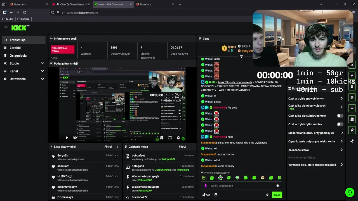This screenshot has width=358, height=201.
Task: Click the username igopio in chat leaderboard
Action: (232, 47)
